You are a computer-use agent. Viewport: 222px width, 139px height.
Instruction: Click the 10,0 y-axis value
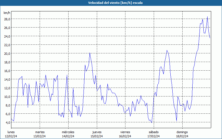pos(7,96)
